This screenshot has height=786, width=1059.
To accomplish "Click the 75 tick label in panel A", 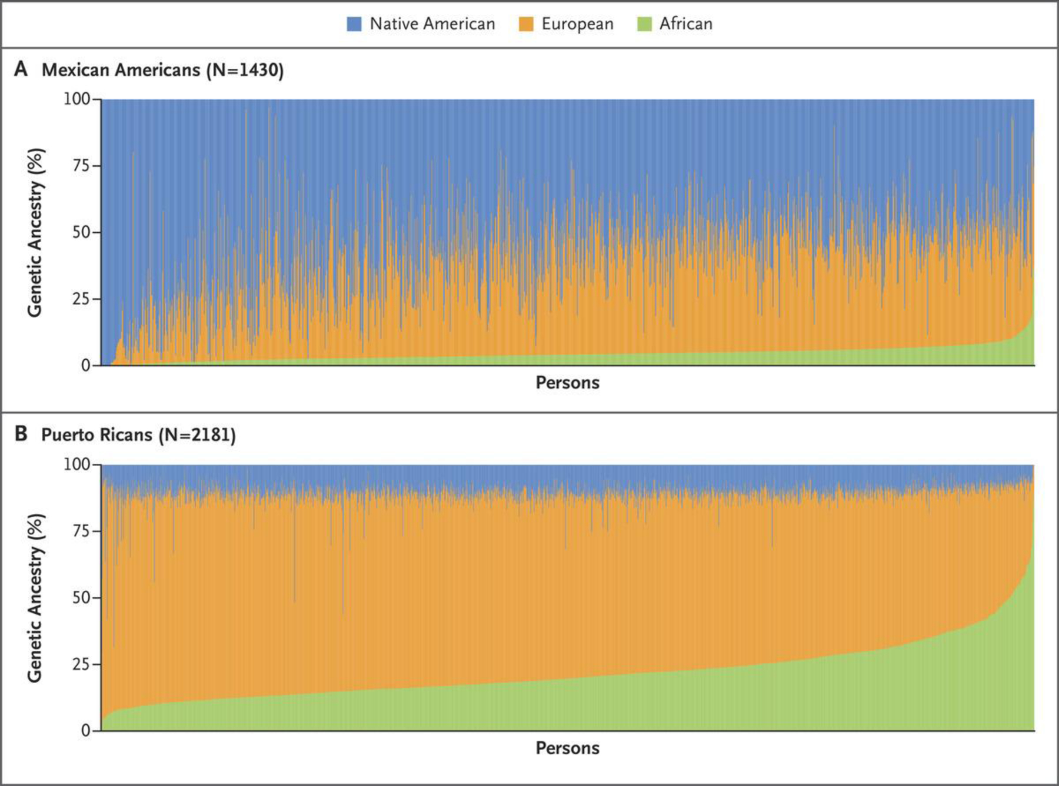I will 81,166.
